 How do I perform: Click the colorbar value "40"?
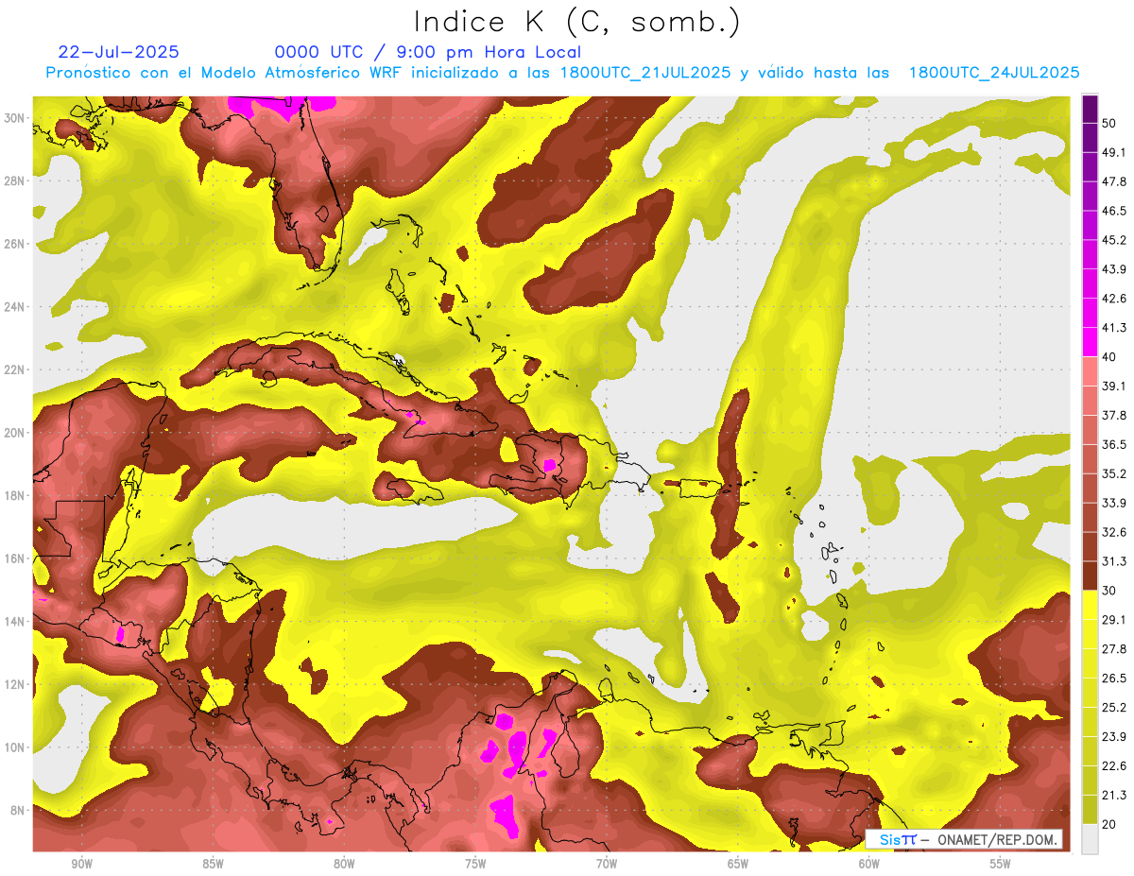click(1110, 357)
